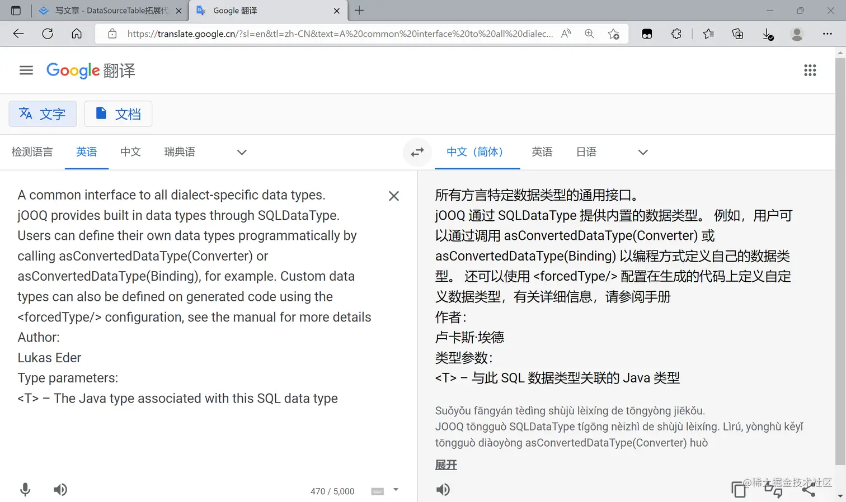Image resolution: width=846 pixels, height=502 pixels.
Task: Select the Google 翻译 browser tab
Action: [x=269, y=11]
